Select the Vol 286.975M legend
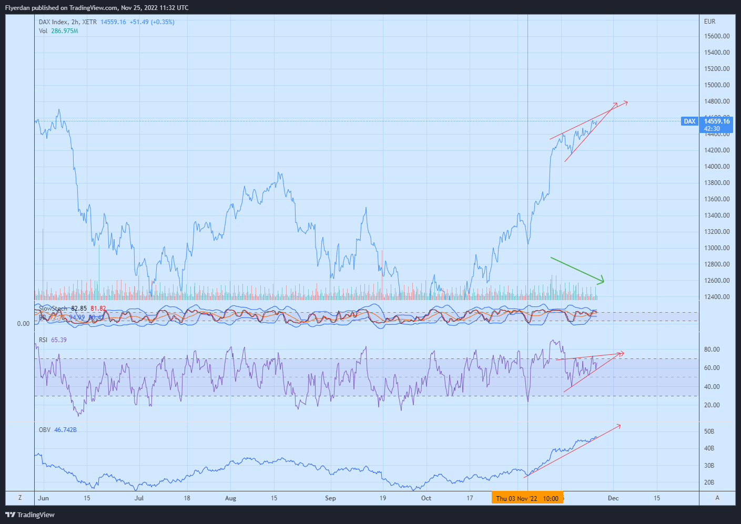 pyautogui.click(x=58, y=31)
